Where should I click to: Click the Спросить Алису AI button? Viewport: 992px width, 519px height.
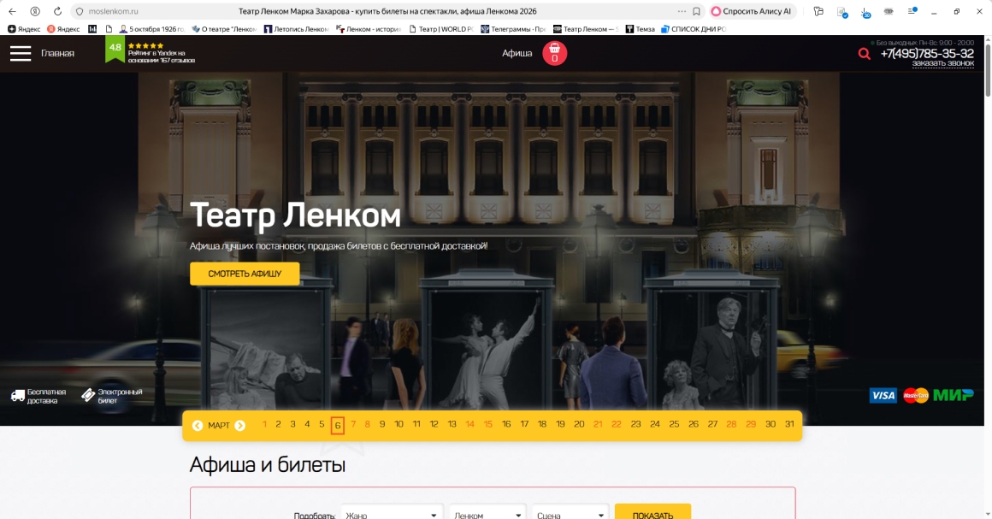point(752,11)
